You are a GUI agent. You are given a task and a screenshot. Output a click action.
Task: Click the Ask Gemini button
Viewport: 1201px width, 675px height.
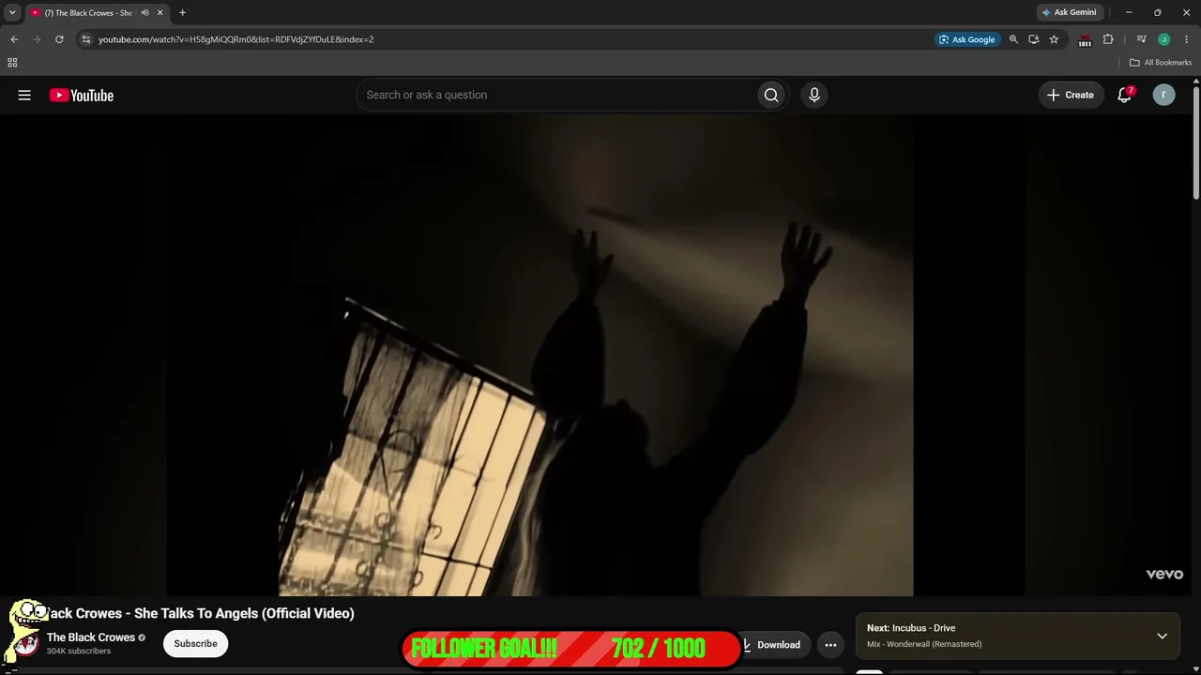(x=1069, y=13)
